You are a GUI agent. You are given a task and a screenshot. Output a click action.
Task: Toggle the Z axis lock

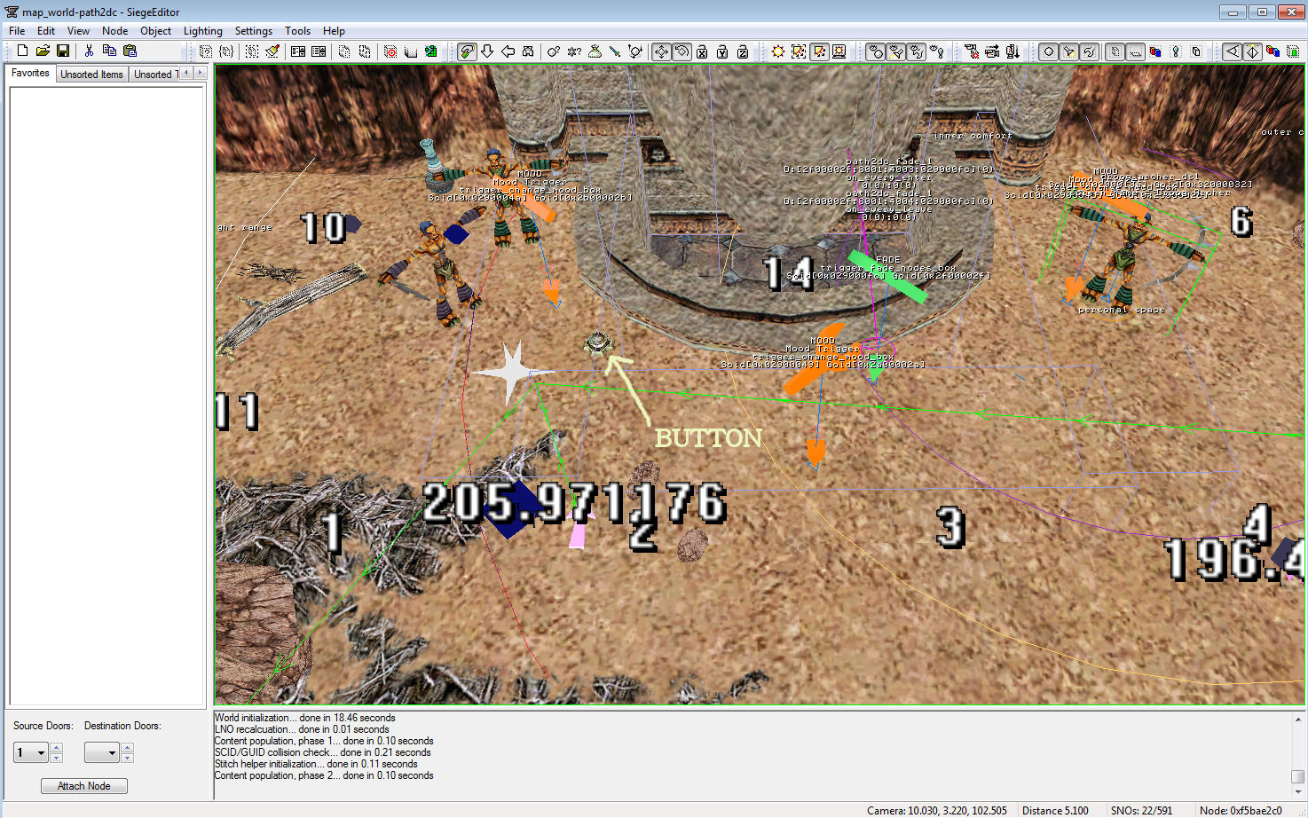743,51
